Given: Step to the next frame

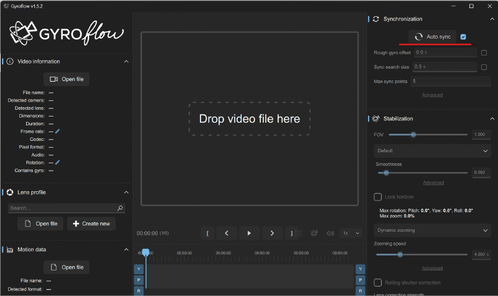Looking at the screenshot, I should [272, 233].
